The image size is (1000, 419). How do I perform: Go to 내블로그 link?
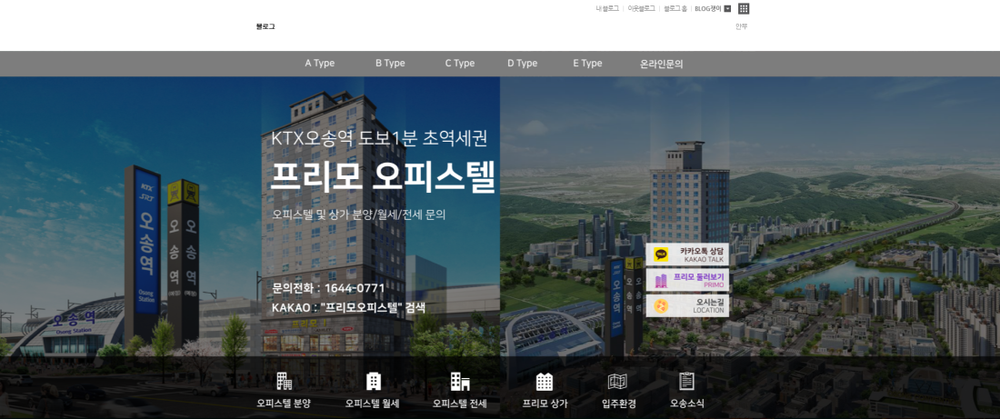pos(607,9)
